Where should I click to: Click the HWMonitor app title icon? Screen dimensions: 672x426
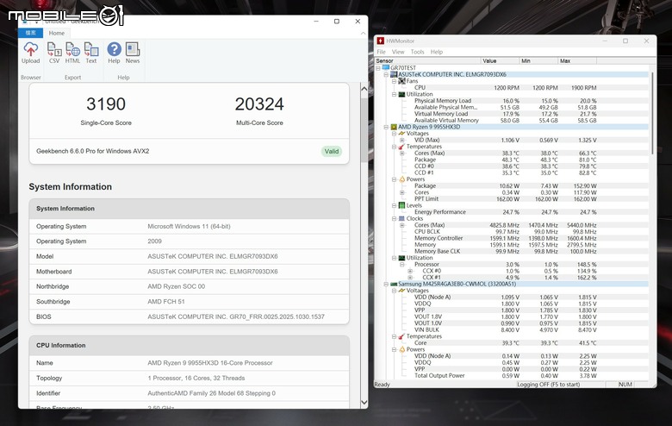click(381, 41)
